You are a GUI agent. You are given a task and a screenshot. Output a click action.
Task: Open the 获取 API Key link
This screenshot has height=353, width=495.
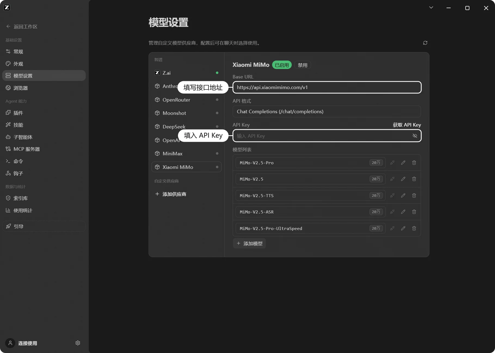click(x=407, y=125)
